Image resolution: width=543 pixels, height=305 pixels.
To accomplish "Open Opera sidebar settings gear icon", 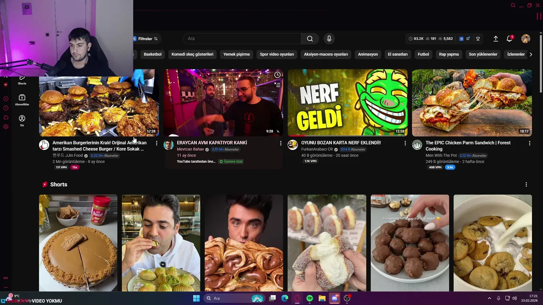I will pos(6,127).
